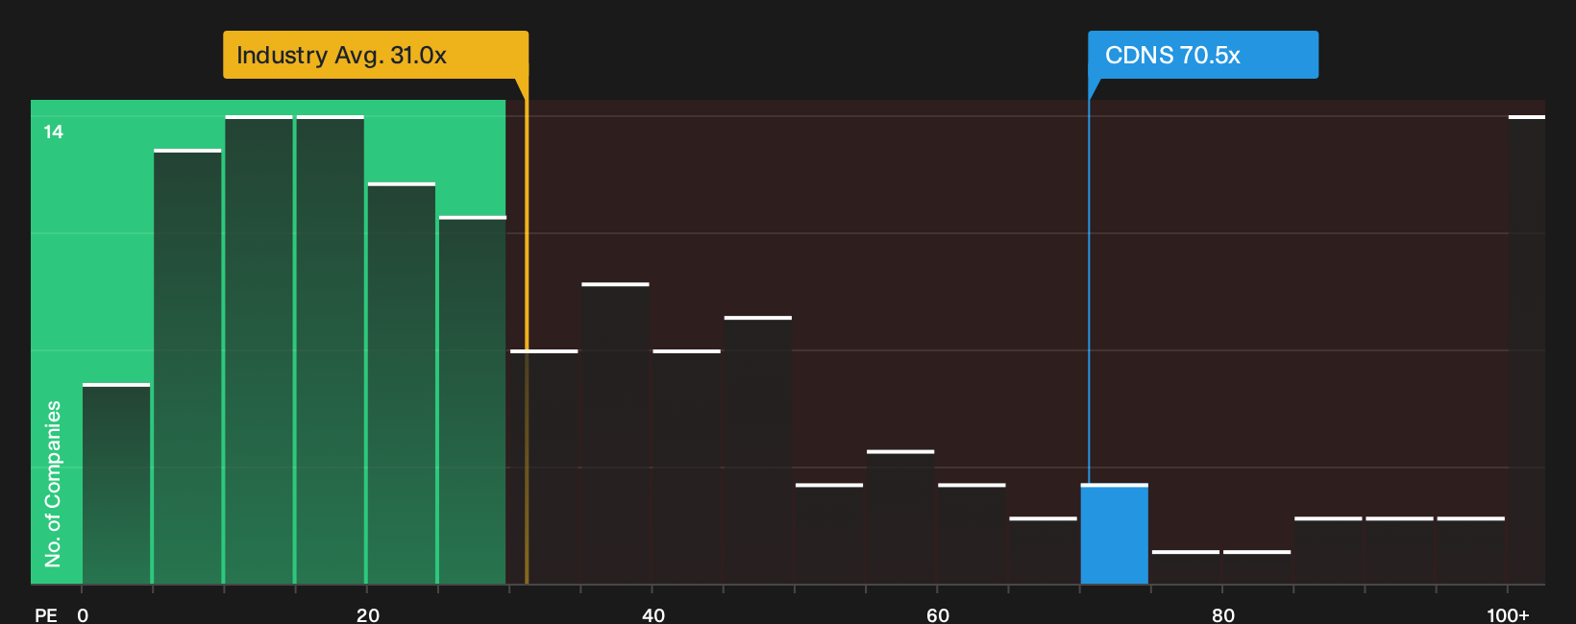Screen dimensions: 1576x624
Task: Click the 100+ tick label on PE axis
Action: (x=1508, y=614)
